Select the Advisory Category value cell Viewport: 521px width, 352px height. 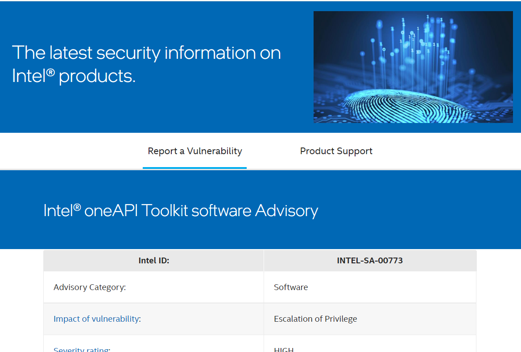(x=370, y=287)
